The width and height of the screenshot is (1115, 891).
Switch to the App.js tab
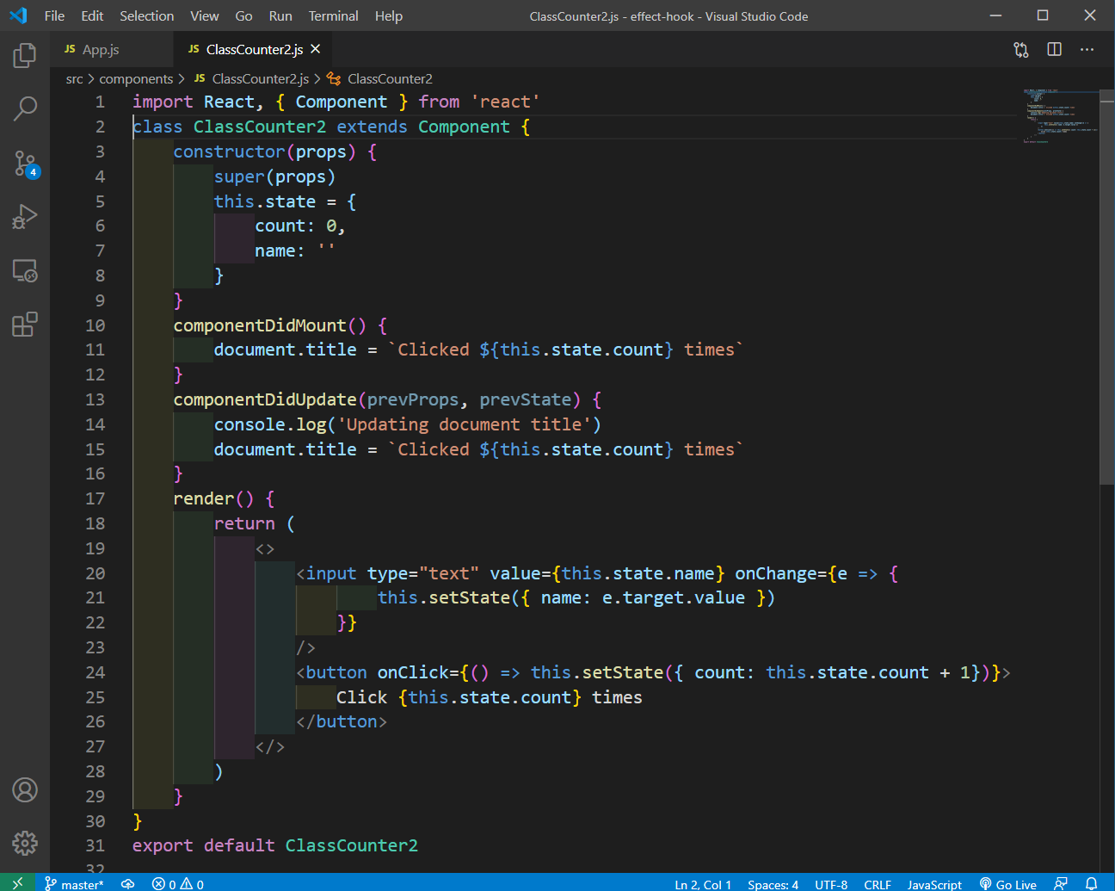111,49
